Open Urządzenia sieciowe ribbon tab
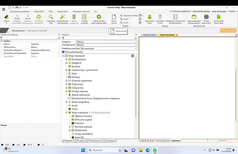The height and width of the screenshot is (154, 238). [x=81, y=11]
